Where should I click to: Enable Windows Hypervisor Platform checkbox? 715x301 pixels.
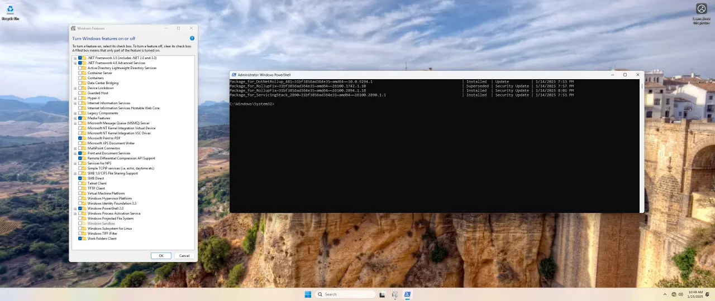click(x=80, y=198)
